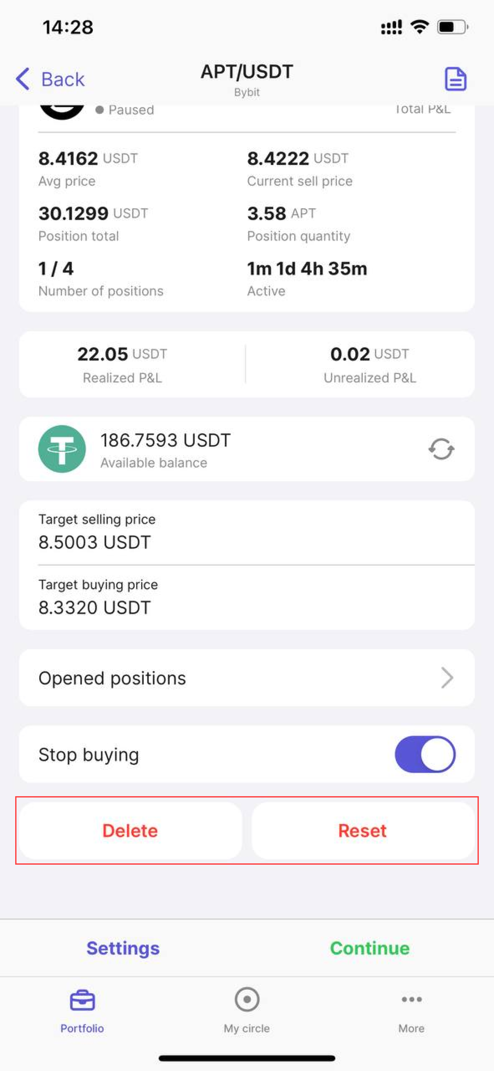The image size is (494, 1071).
Task: Toggle the Stop buying switch
Action: (425, 754)
